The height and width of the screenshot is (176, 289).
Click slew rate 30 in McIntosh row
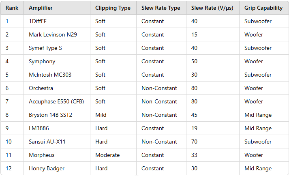pos(194,75)
